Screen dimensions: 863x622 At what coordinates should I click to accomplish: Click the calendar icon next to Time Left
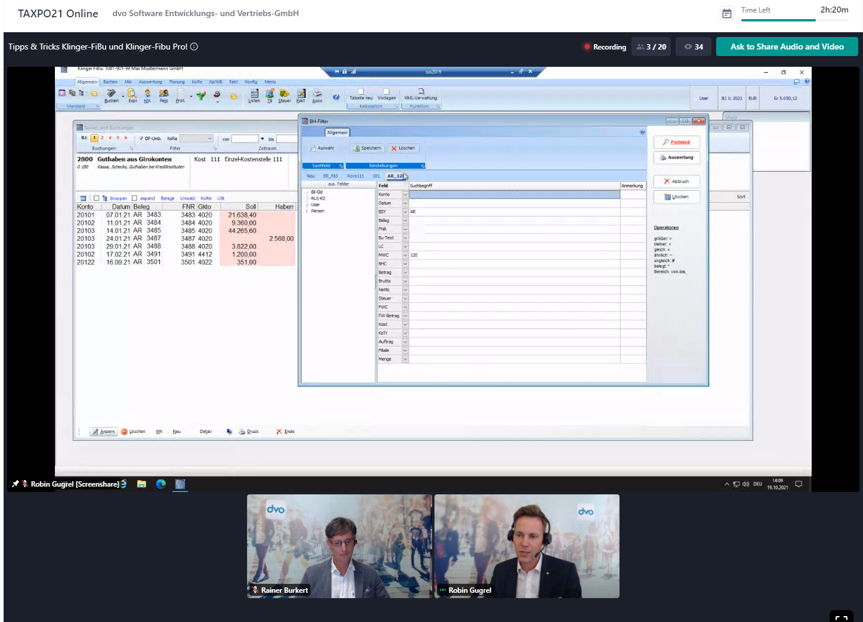tap(727, 13)
